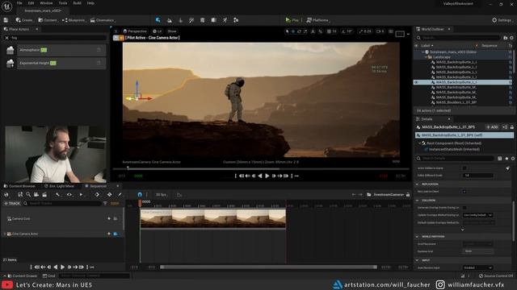Click the Unreal Engine logo icon
Viewport: 517px width, 290px height.
tap(6, 6)
